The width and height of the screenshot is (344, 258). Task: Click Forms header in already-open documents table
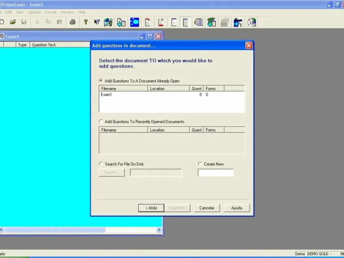click(x=214, y=89)
